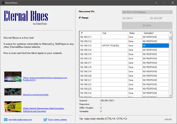
Task: Click the results list scroll down arrow
Action: point(171,96)
